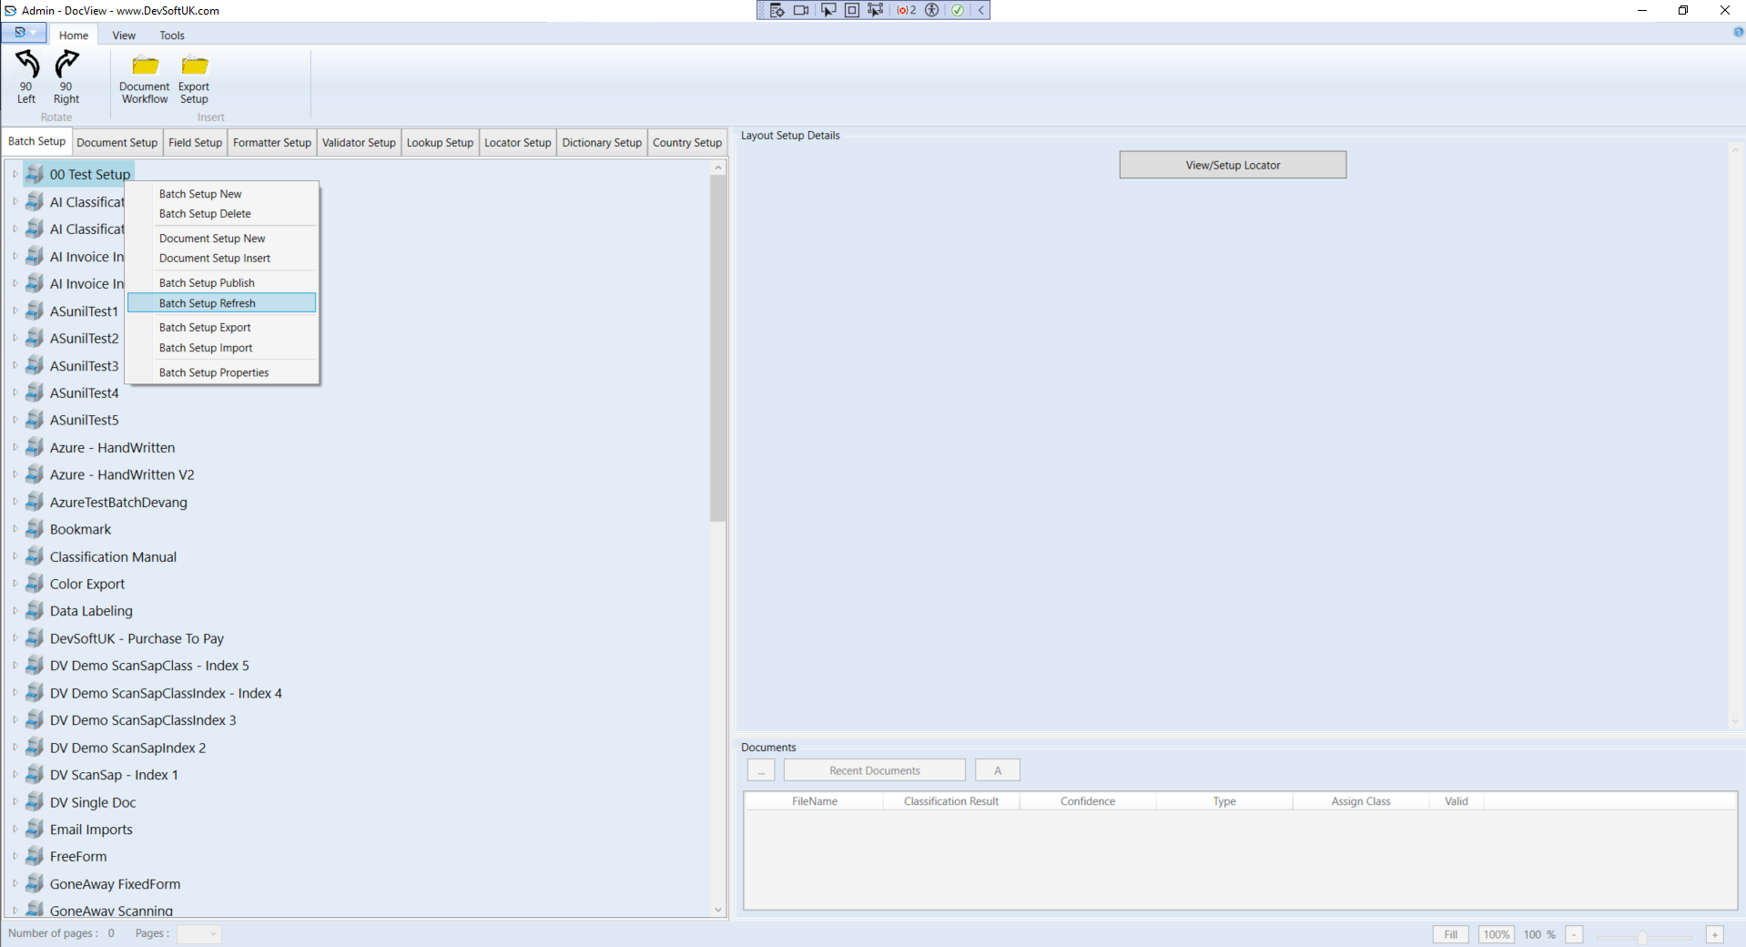Expand the Color Export tree node
The image size is (1746, 947).
click(15, 584)
